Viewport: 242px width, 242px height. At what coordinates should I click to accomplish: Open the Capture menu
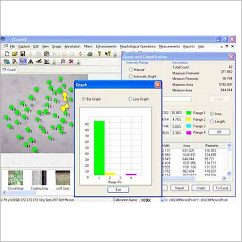[x=24, y=47]
